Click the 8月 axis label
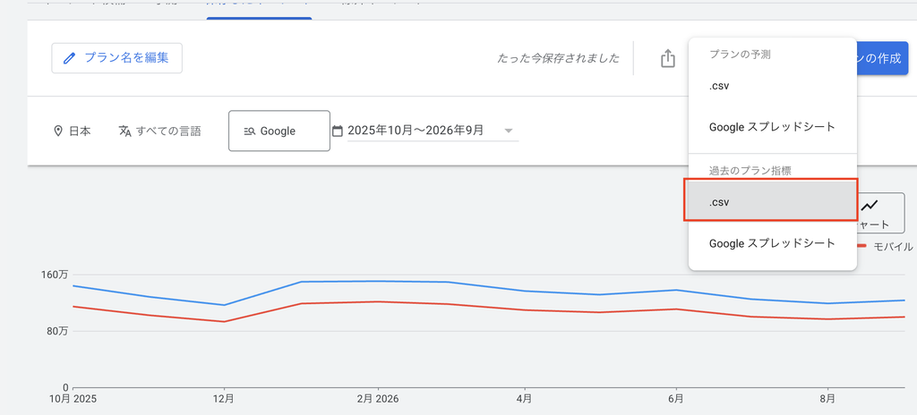Screen dimensions: 917x415 coord(827,399)
